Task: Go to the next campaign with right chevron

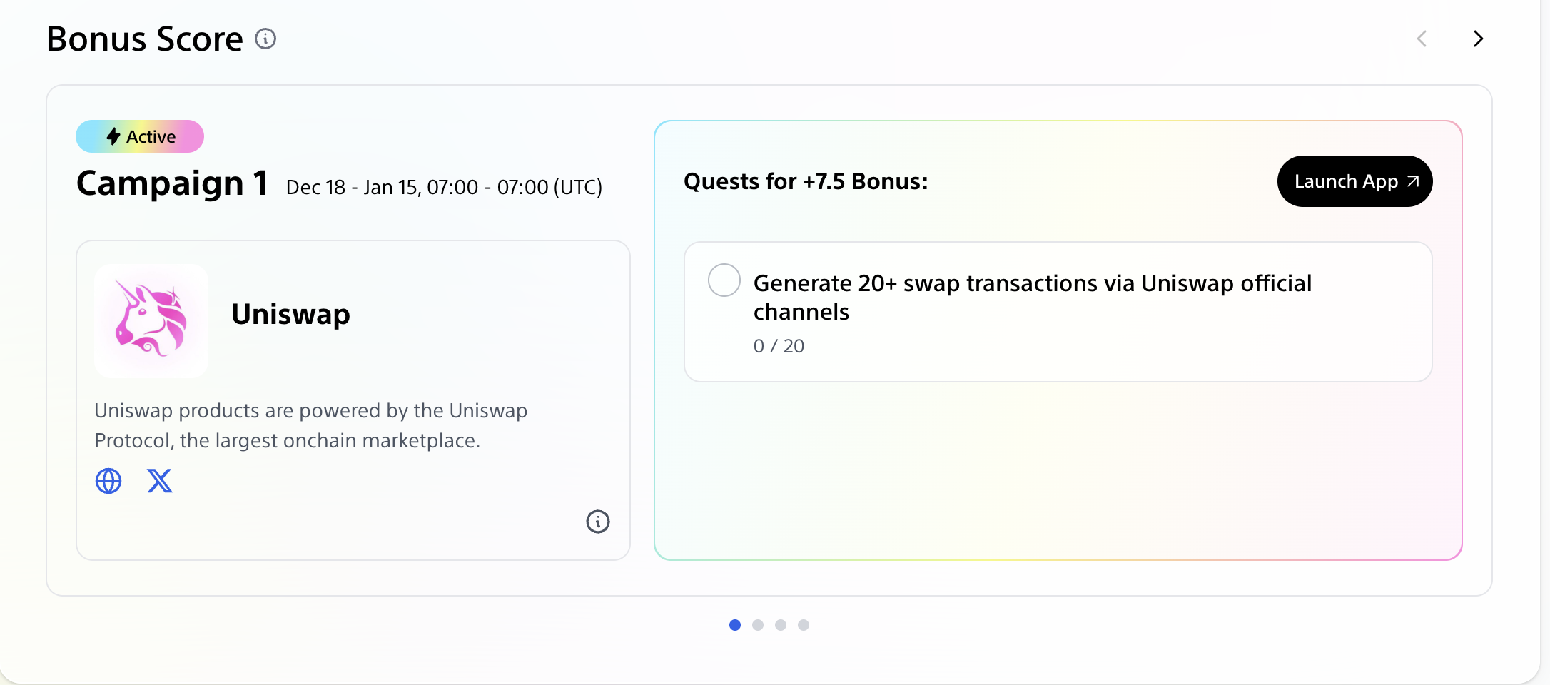Action: 1478,39
